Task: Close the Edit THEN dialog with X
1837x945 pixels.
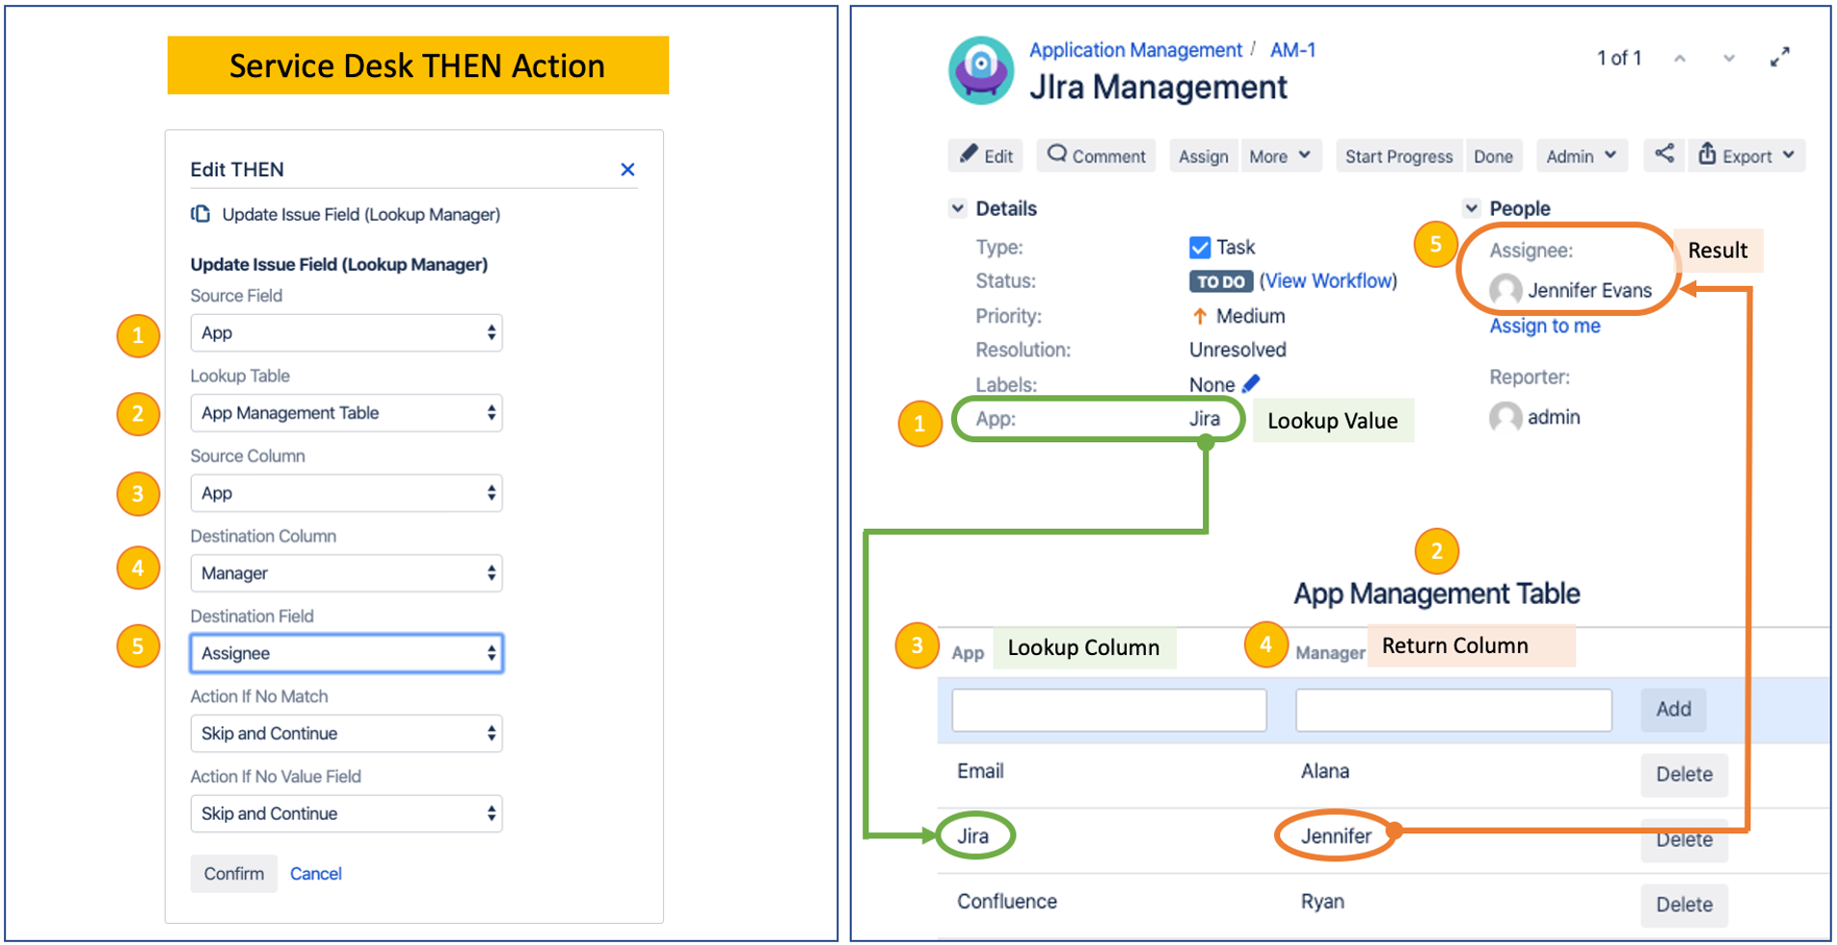Action: (627, 170)
